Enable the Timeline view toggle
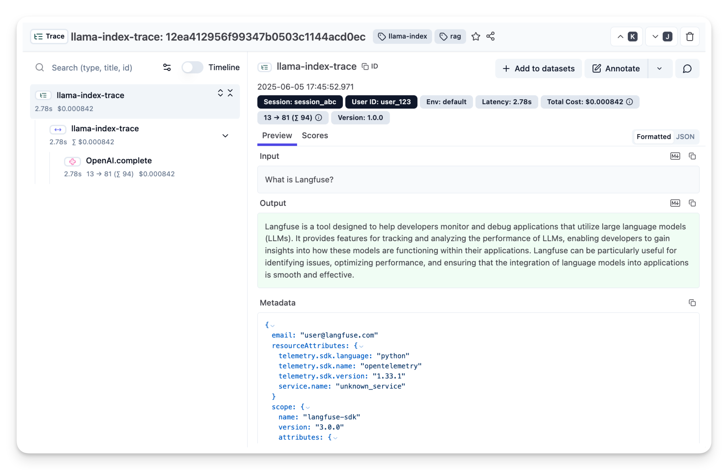 (x=192, y=67)
